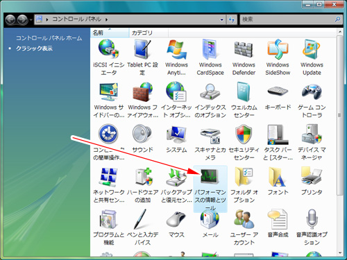
Task: Open プログラムと機能 icon
Action: (108, 219)
